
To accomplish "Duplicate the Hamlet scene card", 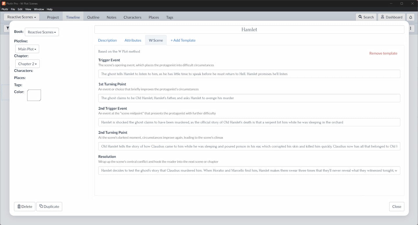I will point(49,206).
